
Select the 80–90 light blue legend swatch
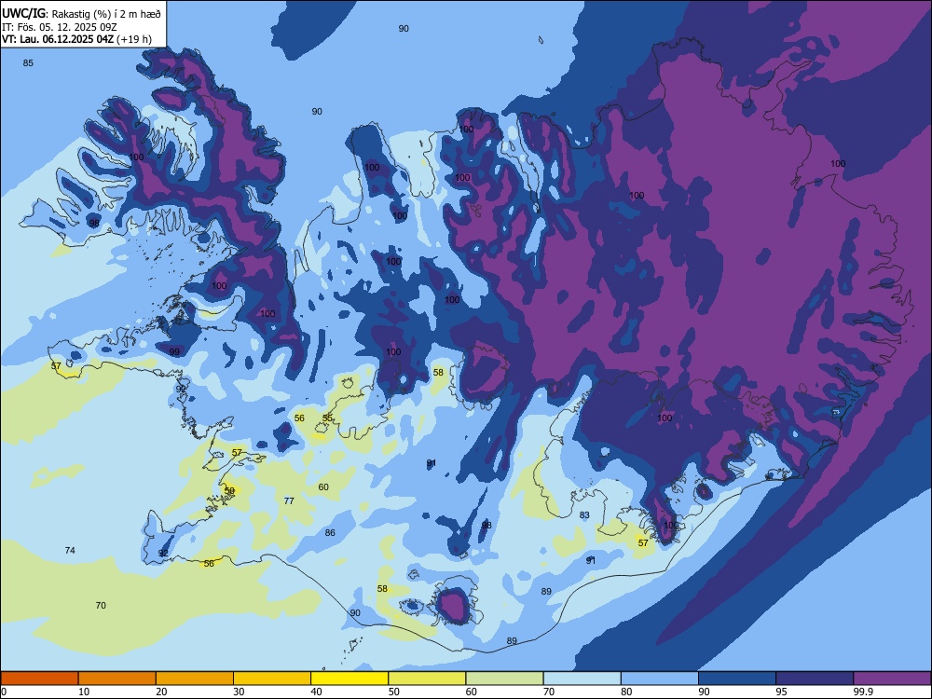pyautogui.click(x=660, y=678)
